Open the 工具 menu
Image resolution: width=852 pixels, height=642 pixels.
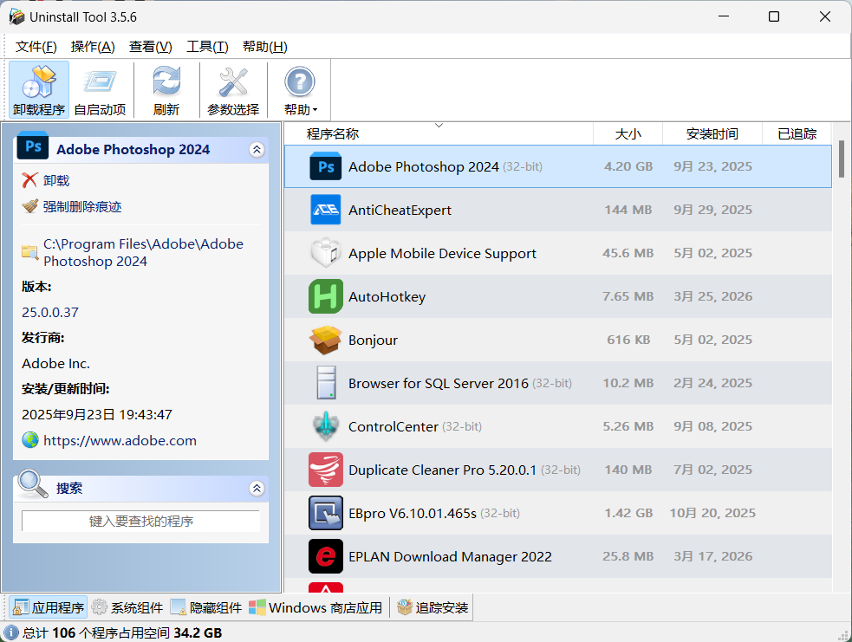[205, 46]
